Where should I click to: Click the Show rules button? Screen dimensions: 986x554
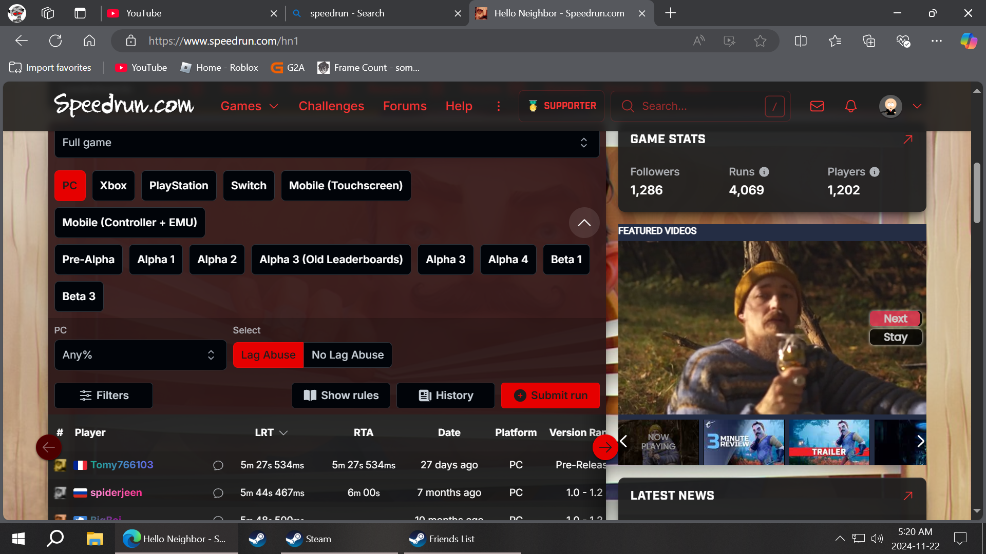pos(340,395)
